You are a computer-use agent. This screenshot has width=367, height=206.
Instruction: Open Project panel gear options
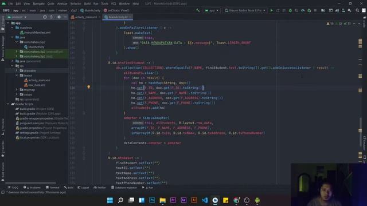(x=59, y=17)
